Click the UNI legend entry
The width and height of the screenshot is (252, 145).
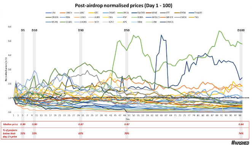tap(51, 13)
